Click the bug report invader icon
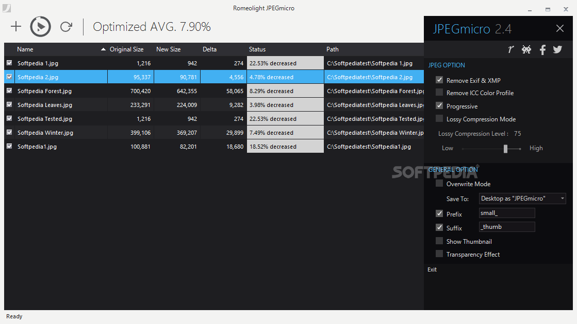This screenshot has width=577, height=324. [526, 49]
